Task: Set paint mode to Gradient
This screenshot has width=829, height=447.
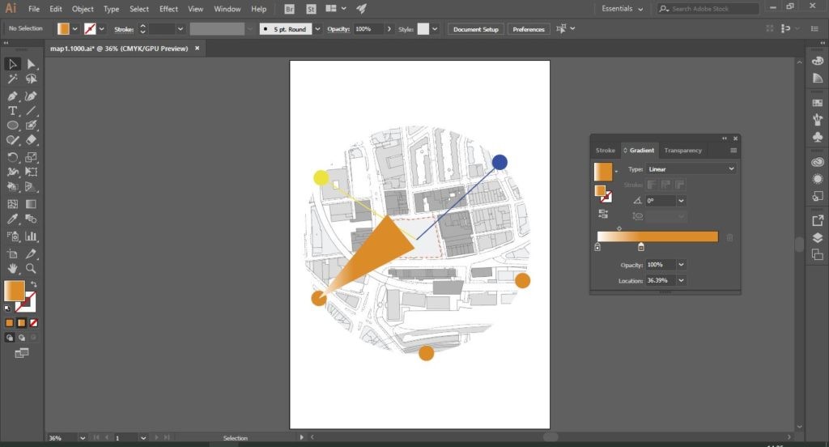Action: point(22,322)
